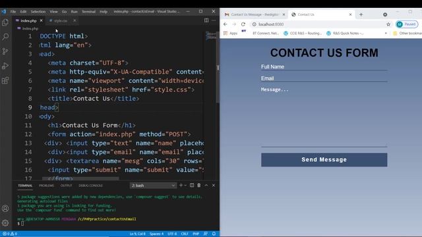Select the PROBLEMS panel tab
This screenshot has height=237, width=422.
tap(46, 186)
